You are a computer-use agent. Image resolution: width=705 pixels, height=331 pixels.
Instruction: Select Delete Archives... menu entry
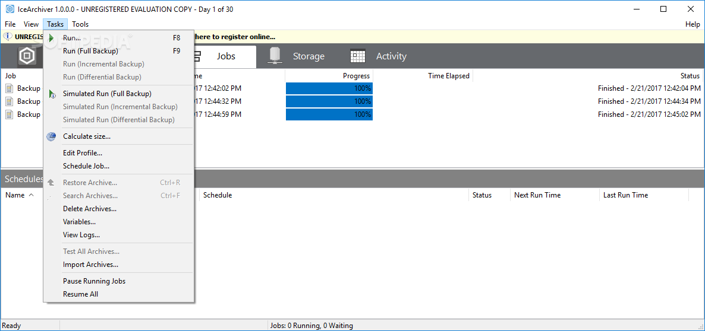pos(119,209)
